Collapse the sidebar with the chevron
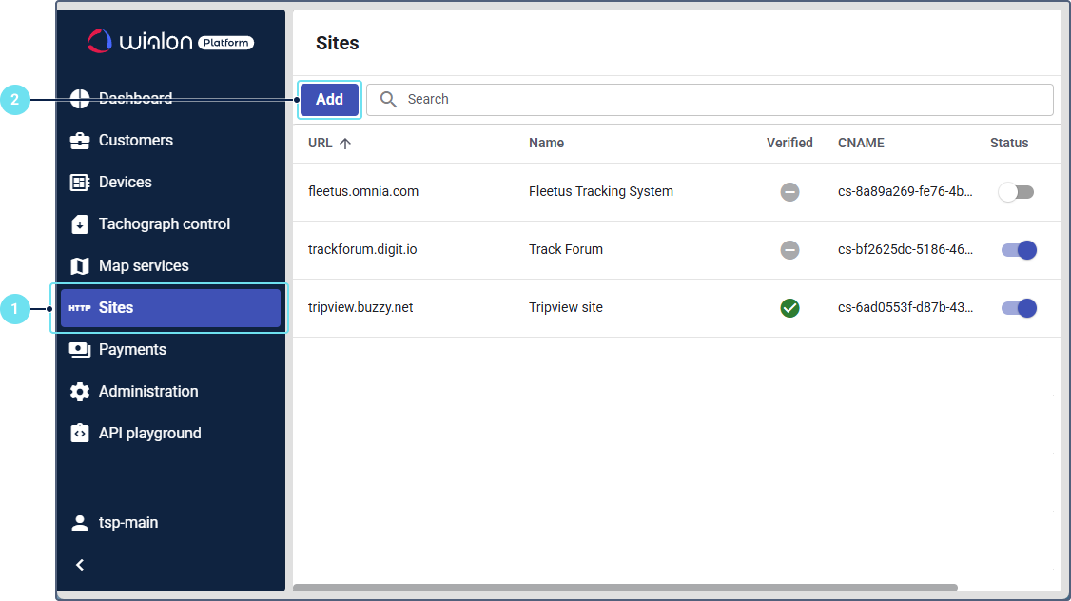The image size is (1071, 601). click(80, 565)
